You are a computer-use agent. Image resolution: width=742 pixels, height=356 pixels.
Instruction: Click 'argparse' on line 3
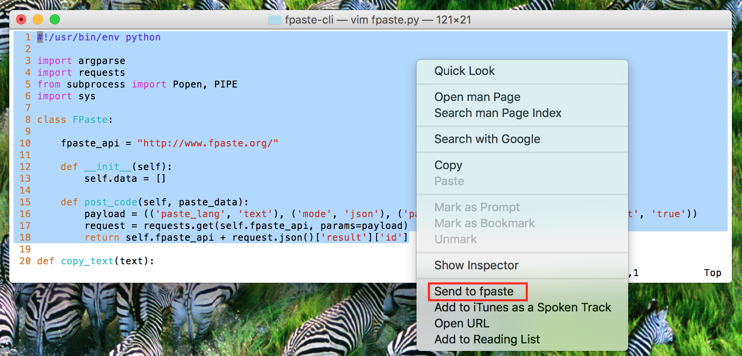click(x=102, y=61)
